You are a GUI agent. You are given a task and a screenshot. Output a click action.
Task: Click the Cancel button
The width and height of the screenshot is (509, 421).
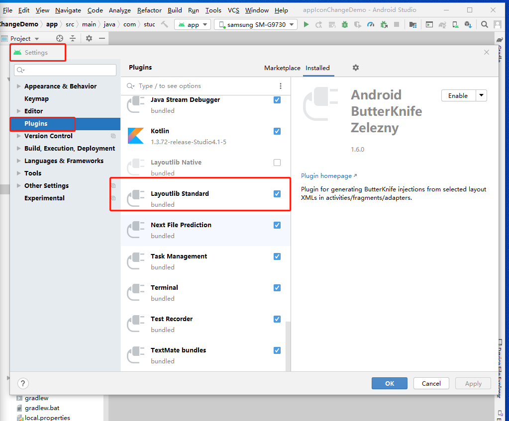(x=431, y=383)
